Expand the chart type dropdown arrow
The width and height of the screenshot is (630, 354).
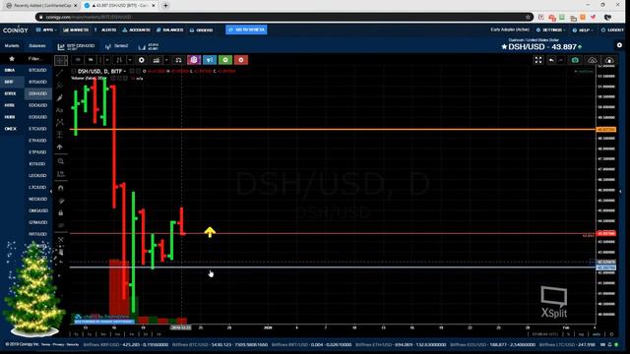(x=130, y=60)
